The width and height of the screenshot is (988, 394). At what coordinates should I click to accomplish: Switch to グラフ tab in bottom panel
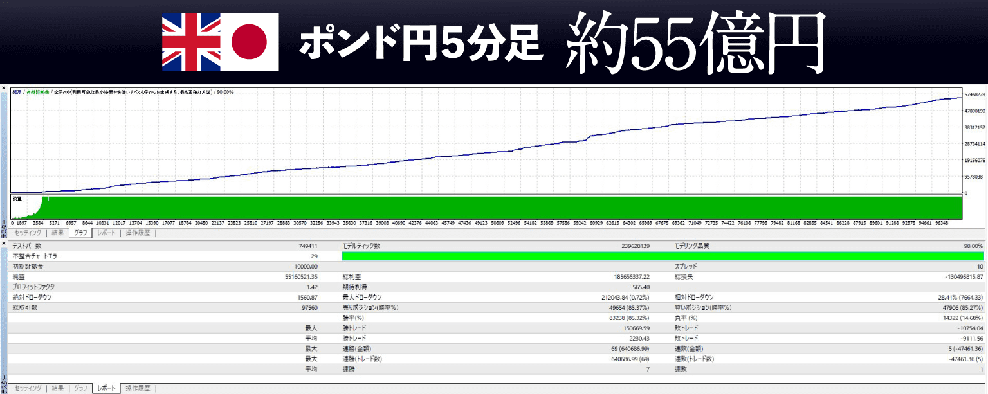pos(81,388)
